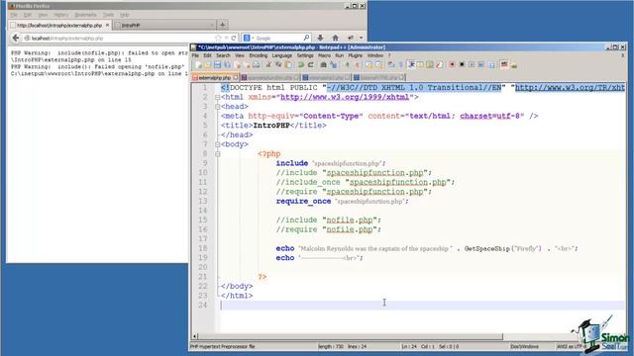Click the Firefox home icon
The image size is (634, 356).
[335, 38]
